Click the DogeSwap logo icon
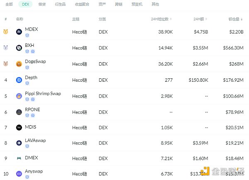 [19, 64]
